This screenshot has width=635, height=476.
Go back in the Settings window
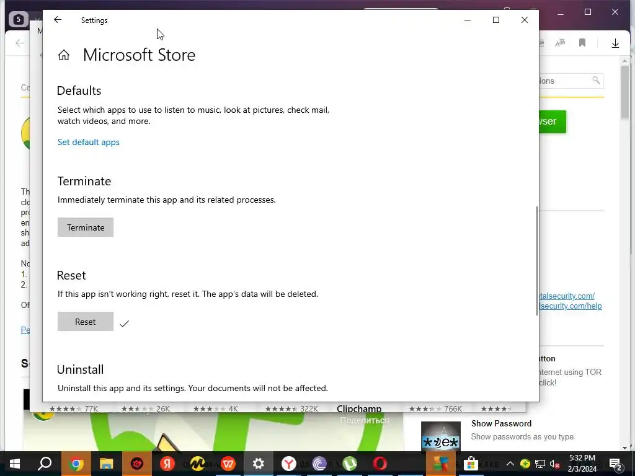[x=58, y=20]
